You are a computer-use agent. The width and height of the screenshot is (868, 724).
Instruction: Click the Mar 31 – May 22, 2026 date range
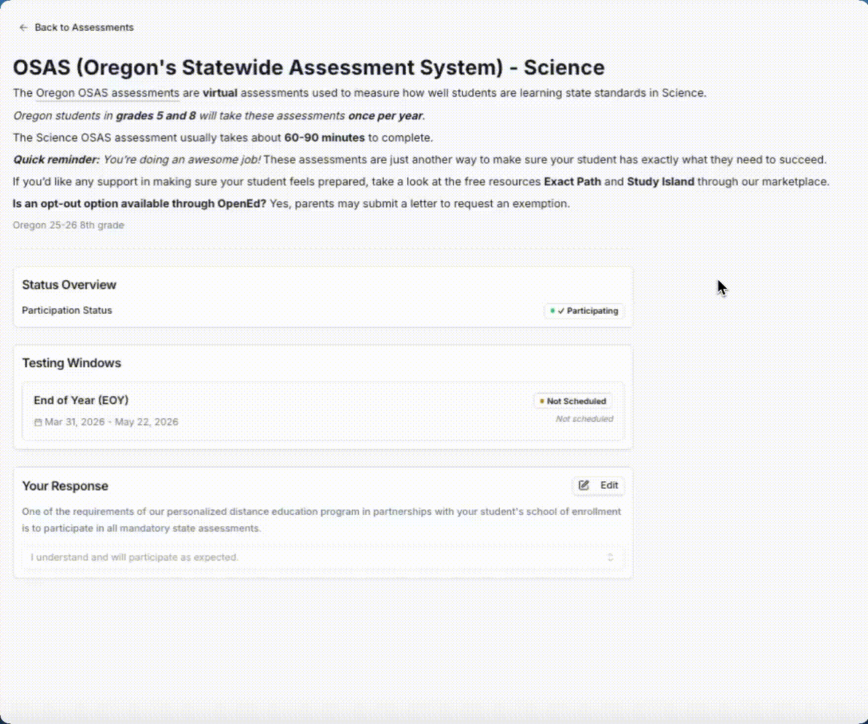(111, 422)
